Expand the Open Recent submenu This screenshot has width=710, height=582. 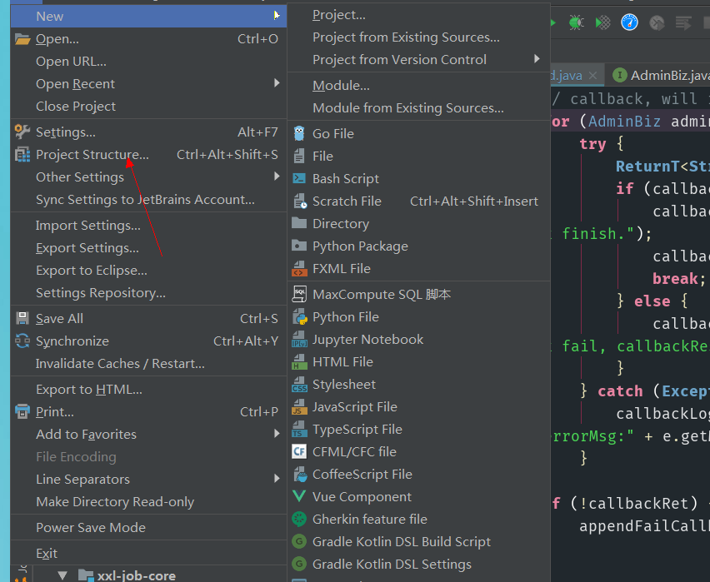277,83
